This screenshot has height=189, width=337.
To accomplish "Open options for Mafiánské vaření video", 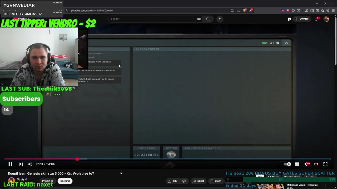I will click(325, 185).
